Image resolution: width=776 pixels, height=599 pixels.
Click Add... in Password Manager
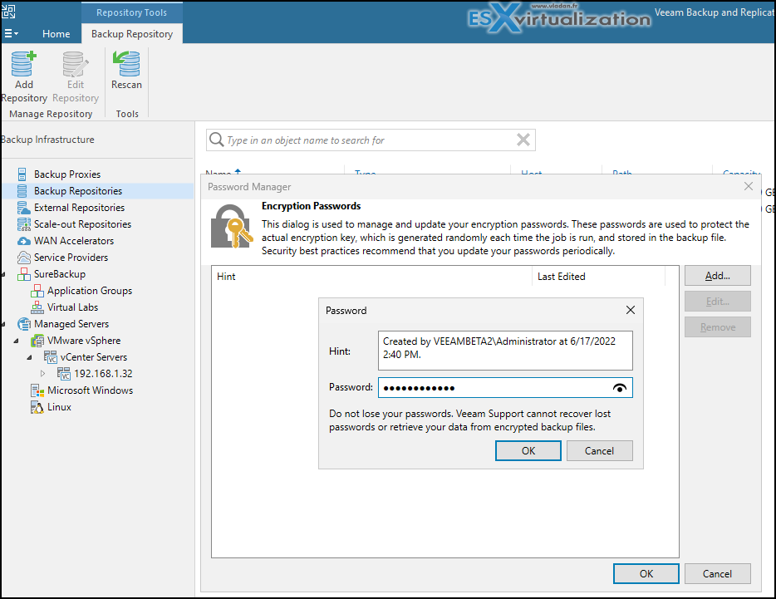point(717,276)
